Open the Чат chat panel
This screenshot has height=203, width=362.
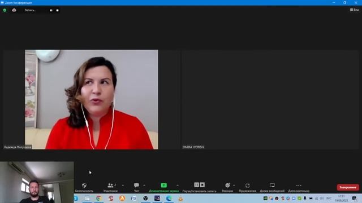(136, 187)
